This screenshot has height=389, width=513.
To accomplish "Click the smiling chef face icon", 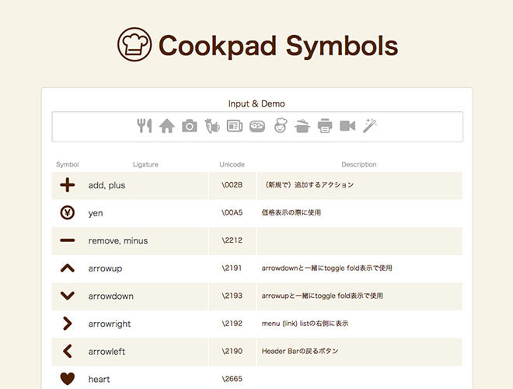I will click(x=281, y=126).
